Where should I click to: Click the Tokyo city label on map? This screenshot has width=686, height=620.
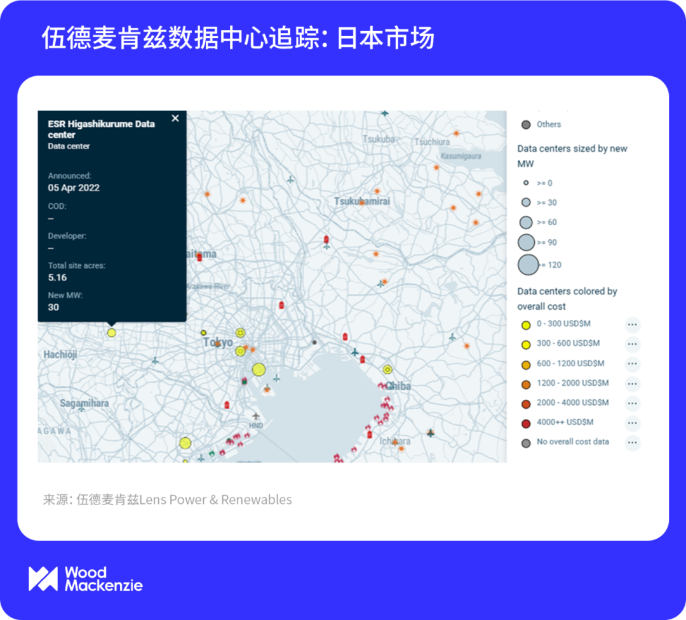(218, 343)
